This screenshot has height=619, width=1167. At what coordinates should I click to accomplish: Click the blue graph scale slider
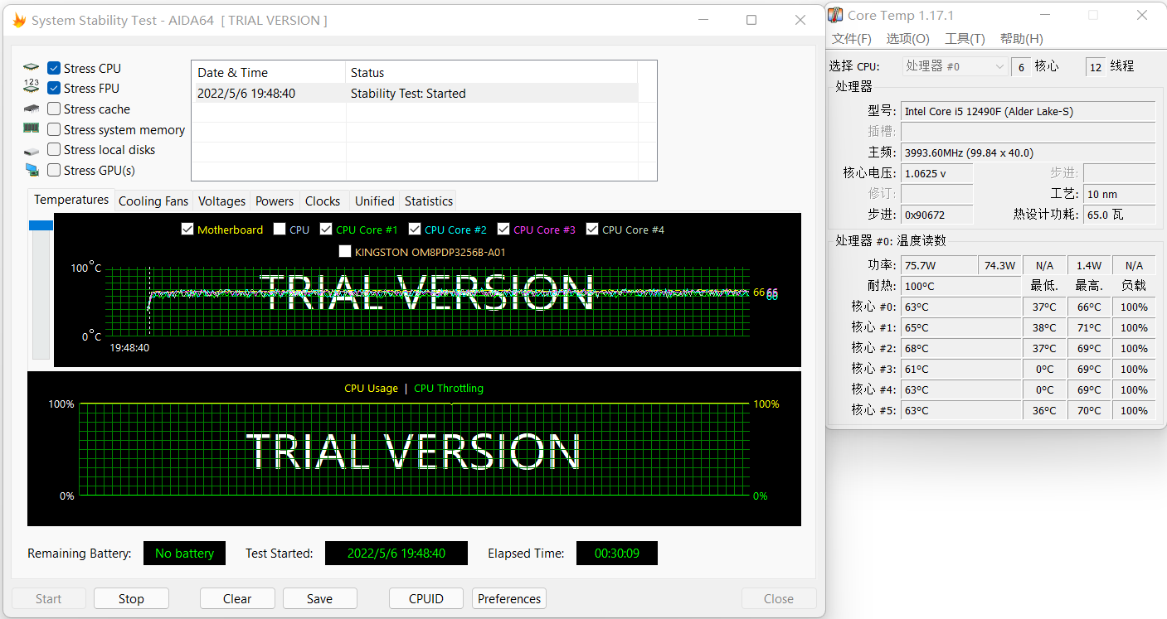point(41,225)
